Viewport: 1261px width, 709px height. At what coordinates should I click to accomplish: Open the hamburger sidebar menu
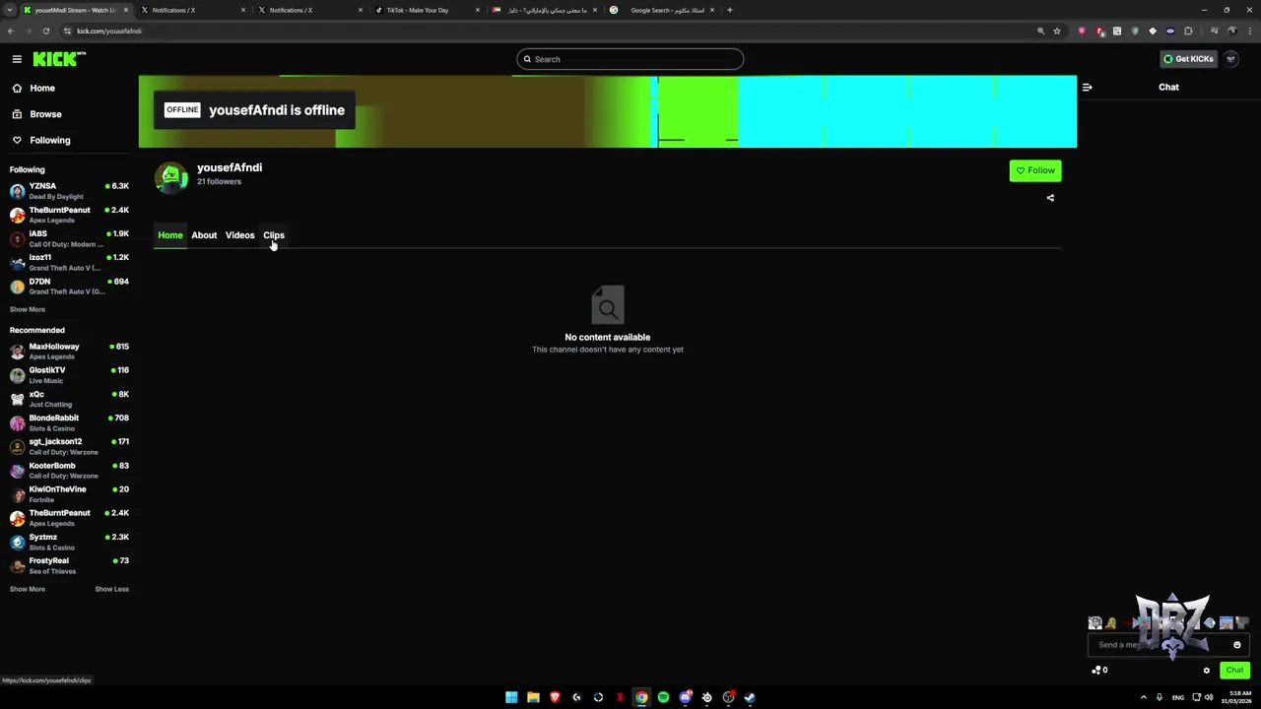17,59
